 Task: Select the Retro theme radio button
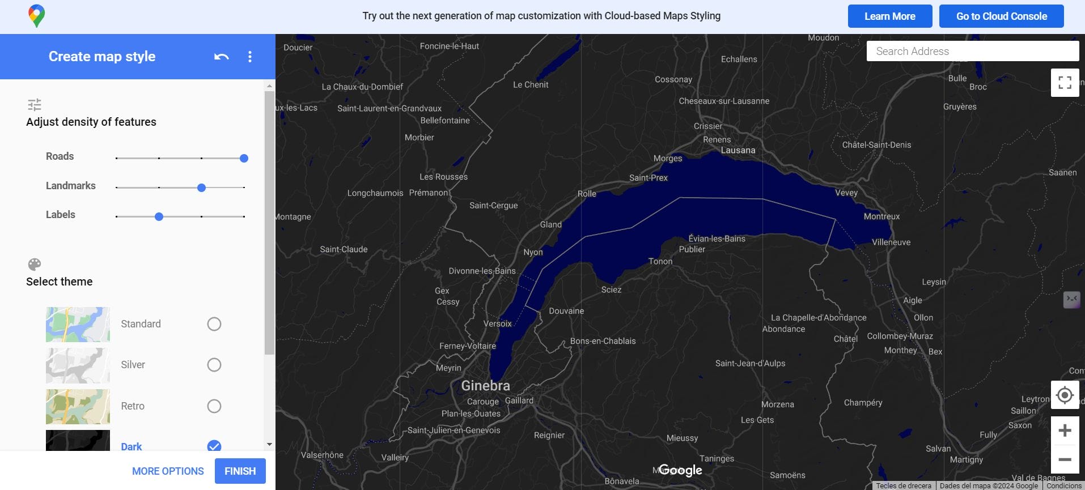pos(214,406)
